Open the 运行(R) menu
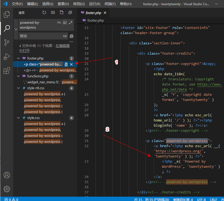Viewport: 224px width, 201px height. pyautogui.click(x=95, y=4)
